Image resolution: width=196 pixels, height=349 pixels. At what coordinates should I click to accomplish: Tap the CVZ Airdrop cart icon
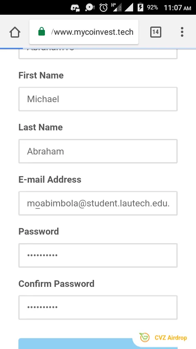145,338
